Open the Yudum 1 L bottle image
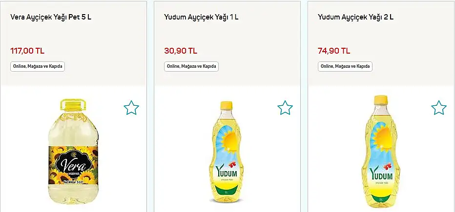 [x=227, y=152]
